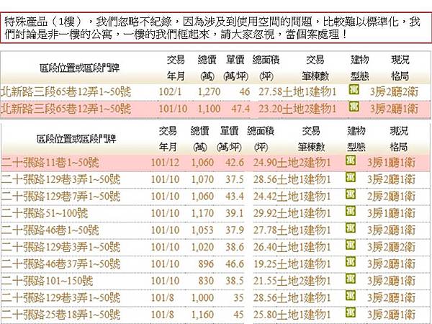Select 3房2廳2衛 layout in the 1,020萬 row
The width and height of the screenshot is (432, 324).
point(391,247)
